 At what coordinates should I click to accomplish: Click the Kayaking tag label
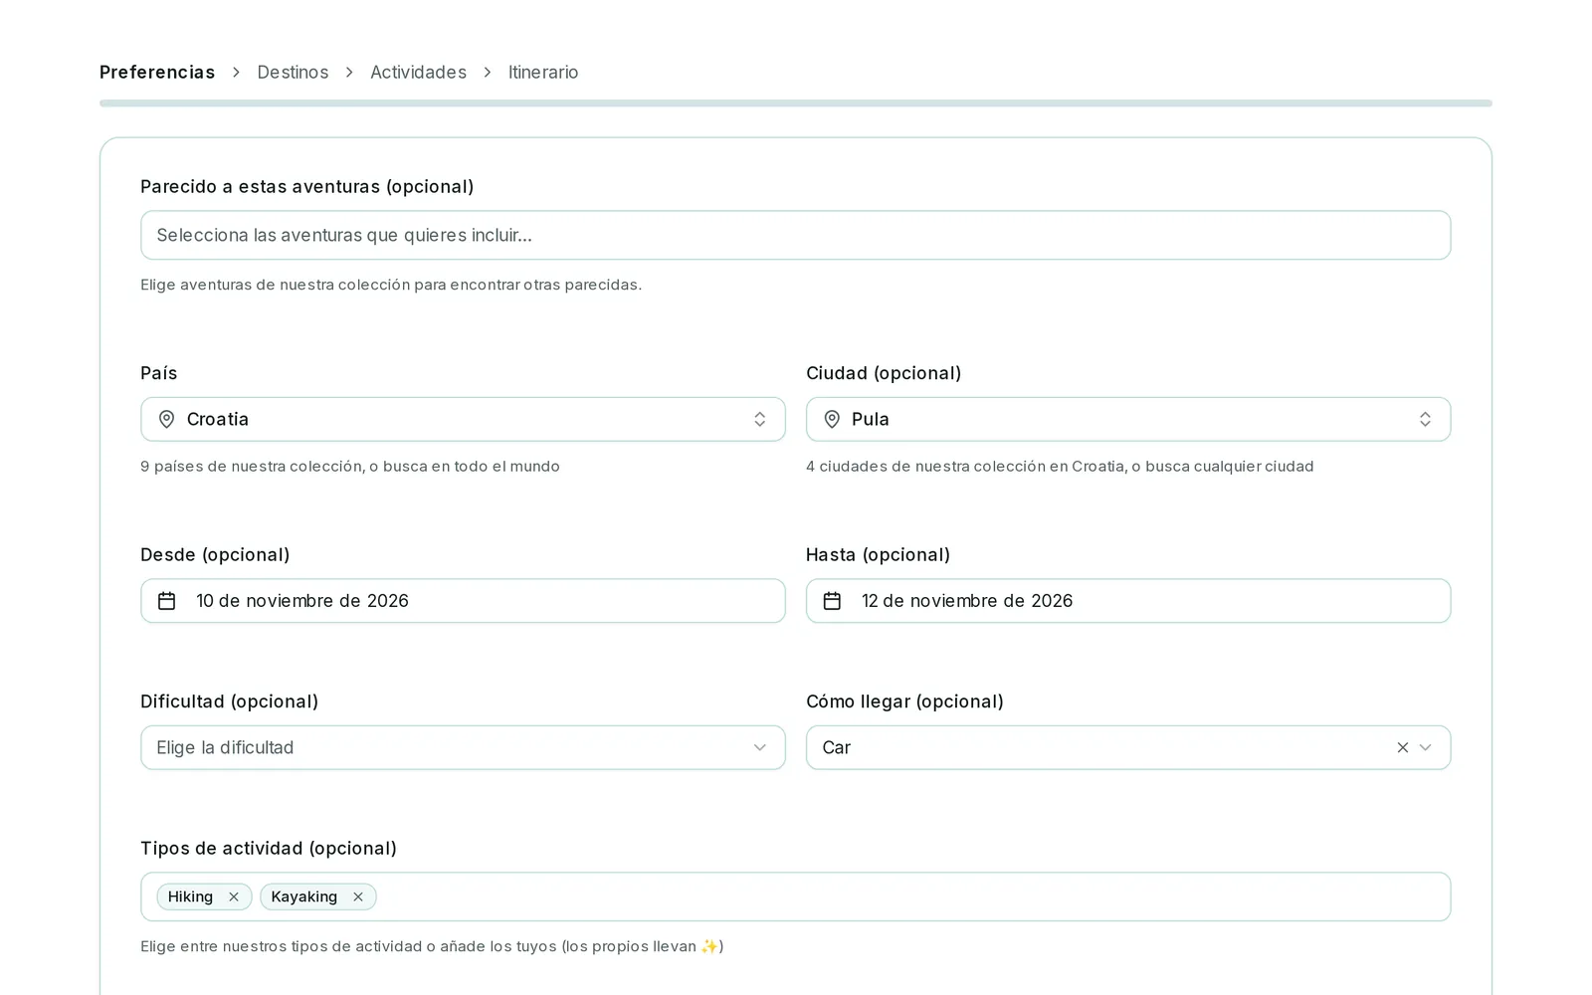pyautogui.click(x=304, y=896)
